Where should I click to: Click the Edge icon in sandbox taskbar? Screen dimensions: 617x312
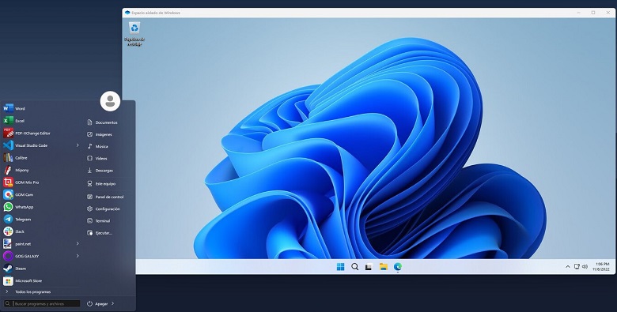(398, 267)
